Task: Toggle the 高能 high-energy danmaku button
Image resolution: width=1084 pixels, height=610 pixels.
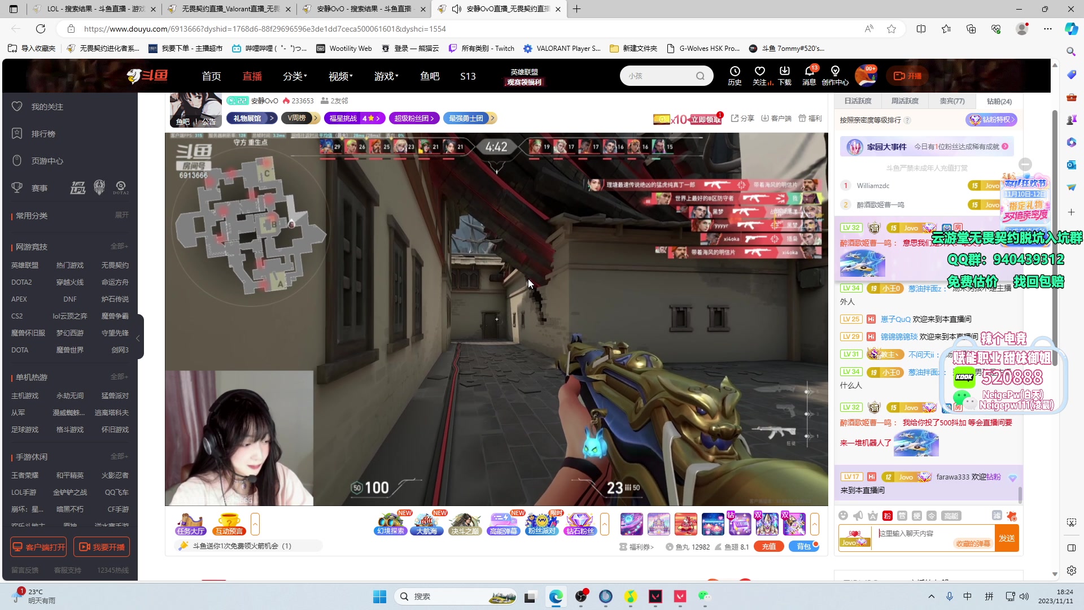Action: click(x=951, y=516)
